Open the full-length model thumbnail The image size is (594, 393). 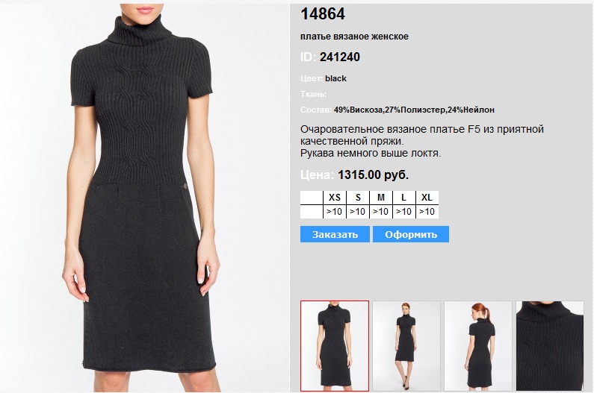pyautogui.click(x=406, y=346)
